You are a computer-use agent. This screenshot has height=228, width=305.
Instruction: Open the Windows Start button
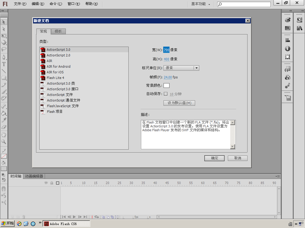pos(8,223)
